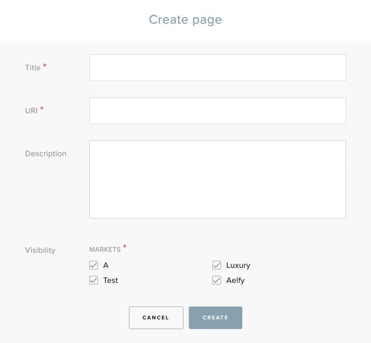
Task: Click the Visibility section label
Action: point(40,250)
